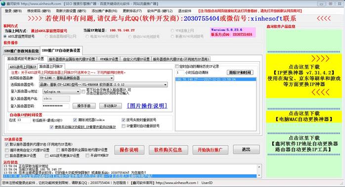
Task: Switch to the SEO推广参数列表信息 tab
Action: [x=21, y=51]
